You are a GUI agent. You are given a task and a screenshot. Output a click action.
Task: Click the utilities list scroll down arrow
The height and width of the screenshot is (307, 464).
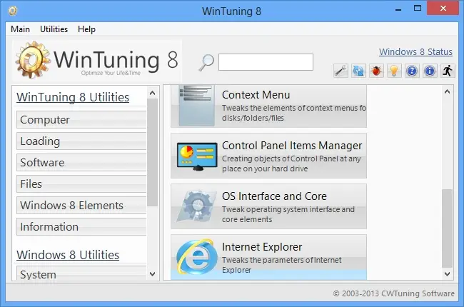[x=447, y=274]
